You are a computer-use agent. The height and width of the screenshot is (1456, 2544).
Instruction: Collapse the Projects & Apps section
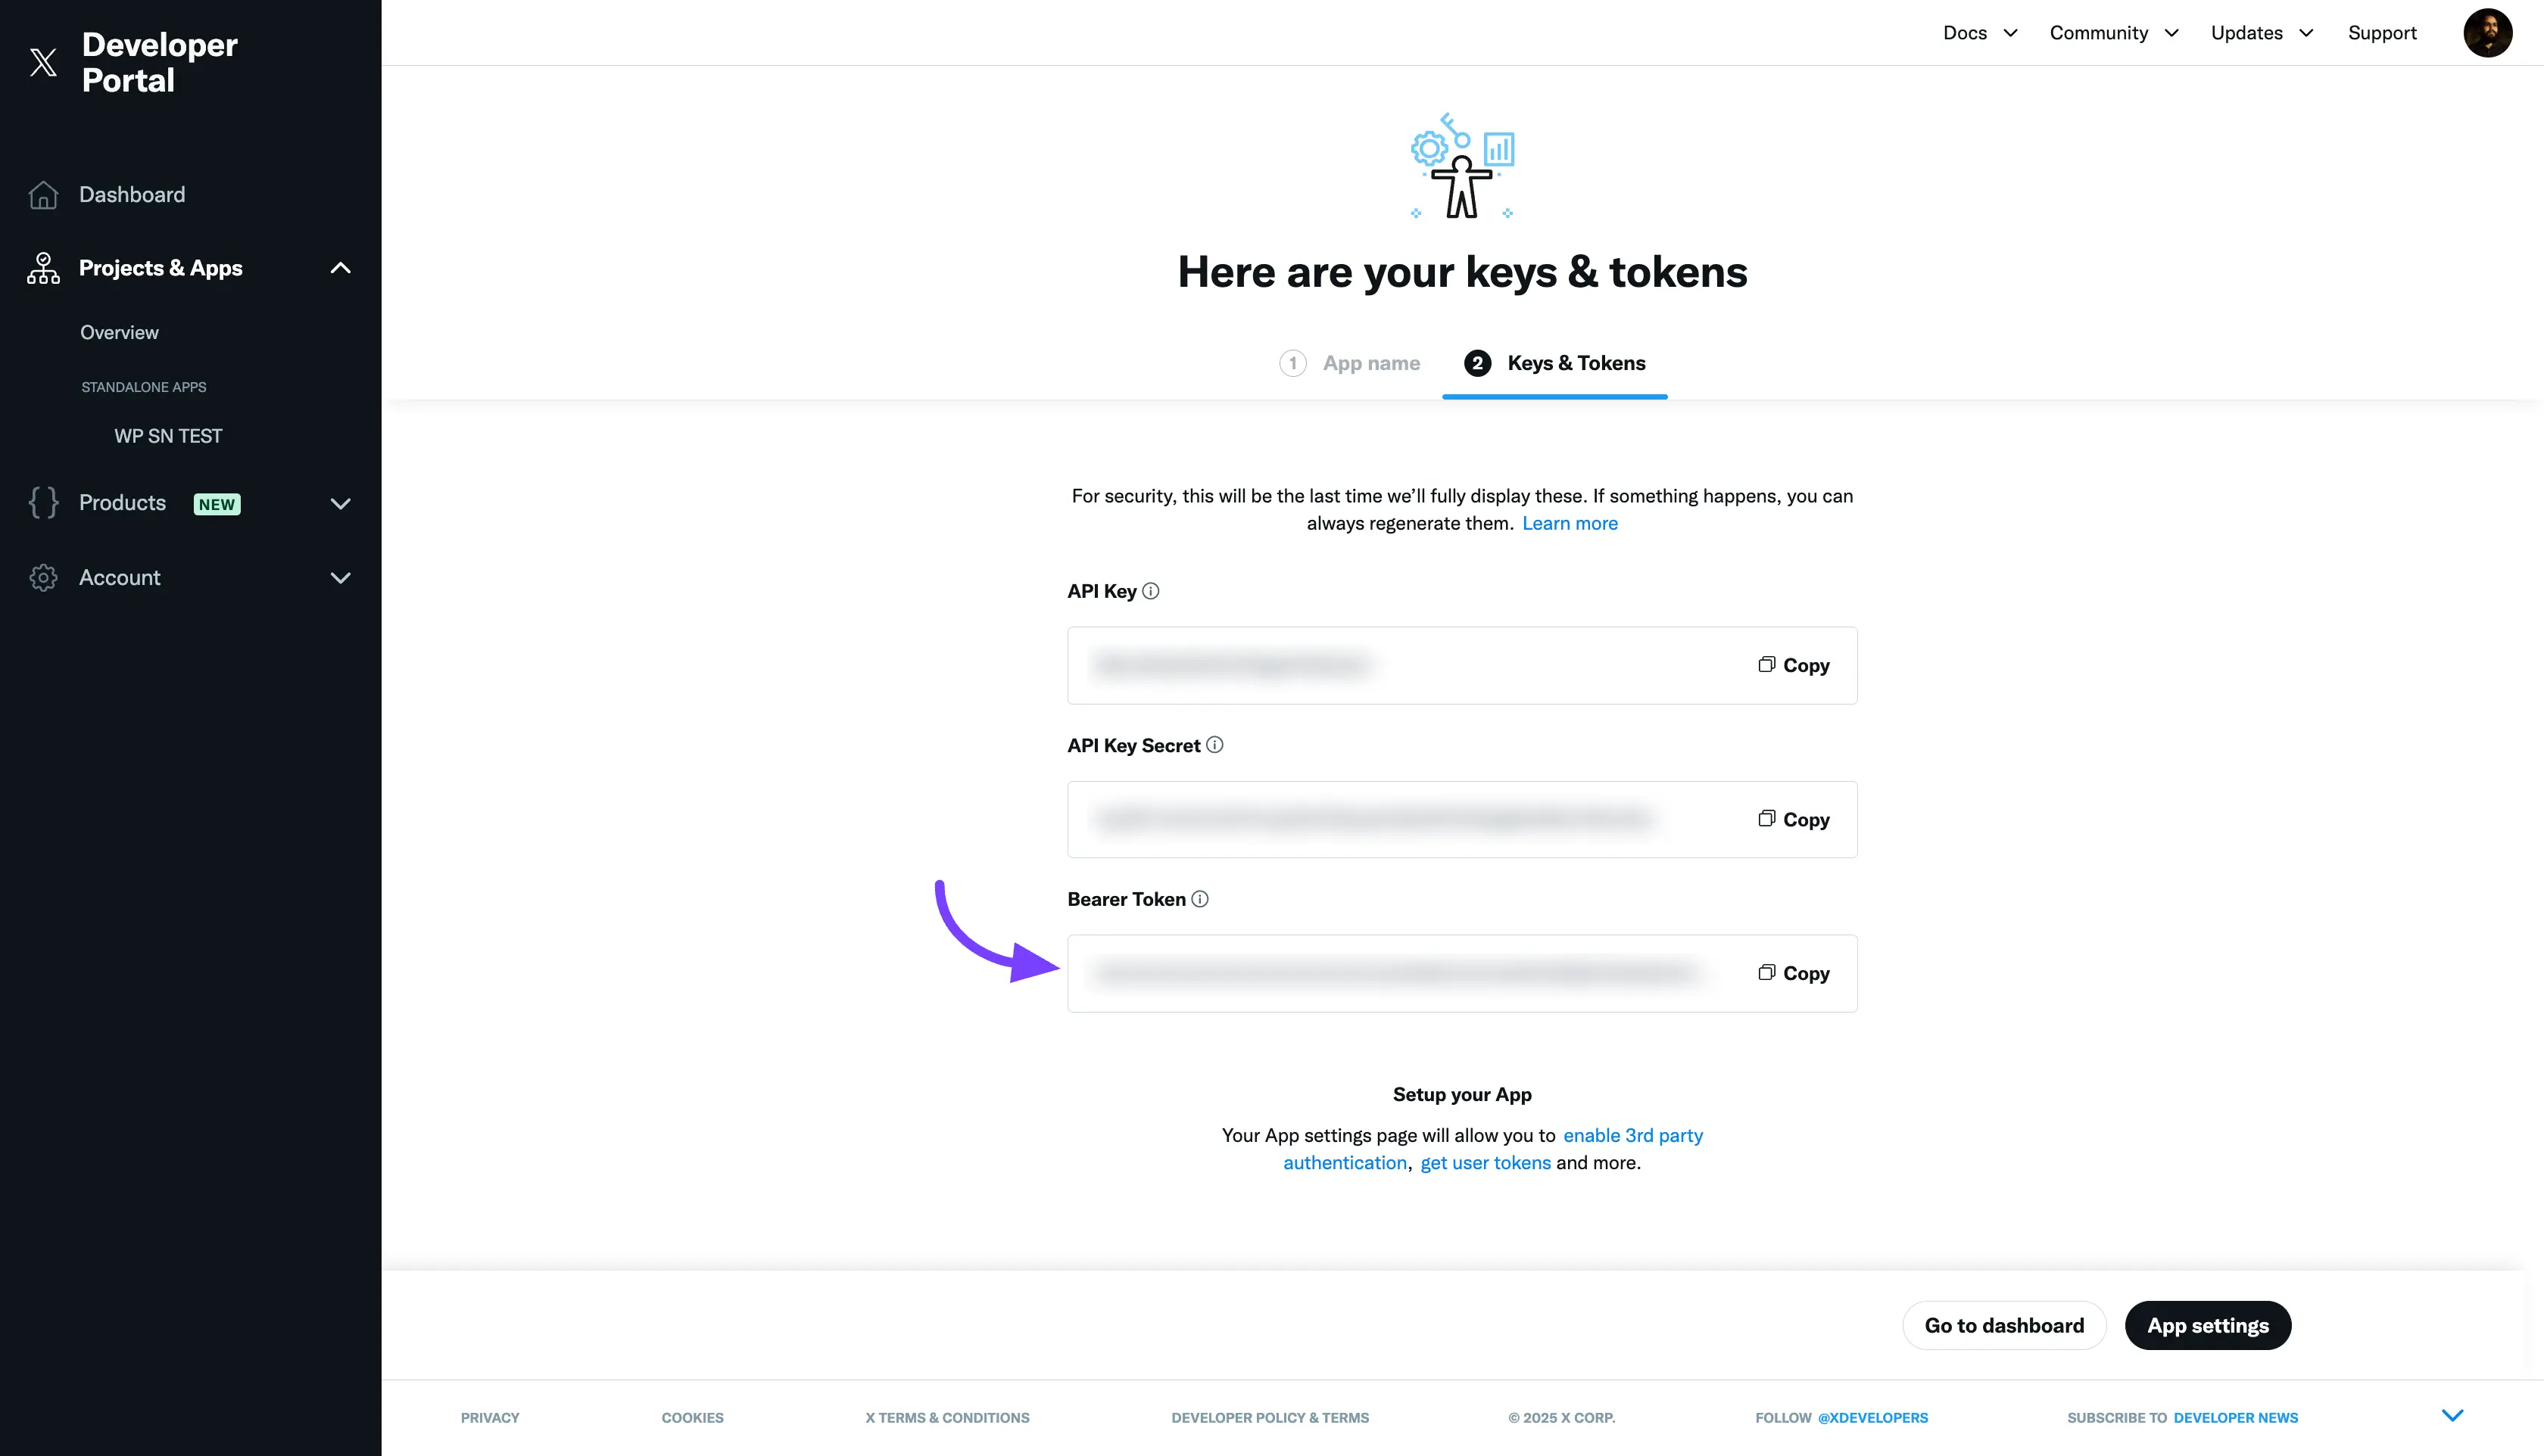[x=340, y=268]
